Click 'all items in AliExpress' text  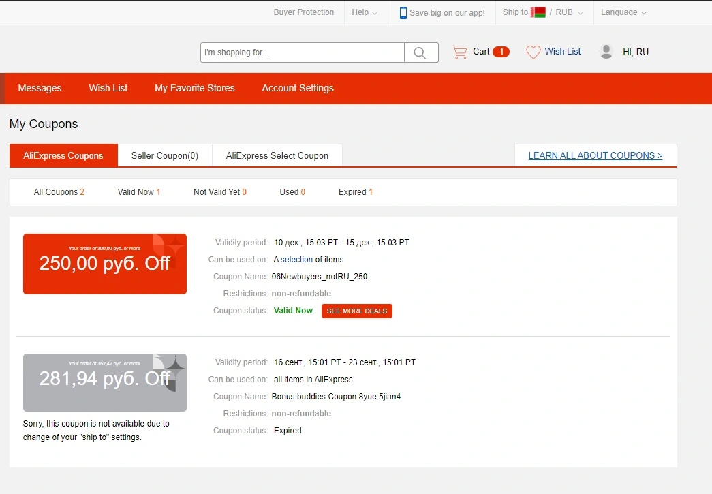click(313, 380)
